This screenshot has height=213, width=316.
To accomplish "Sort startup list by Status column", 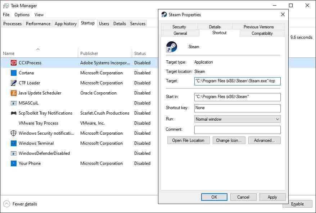I will [145, 53].
